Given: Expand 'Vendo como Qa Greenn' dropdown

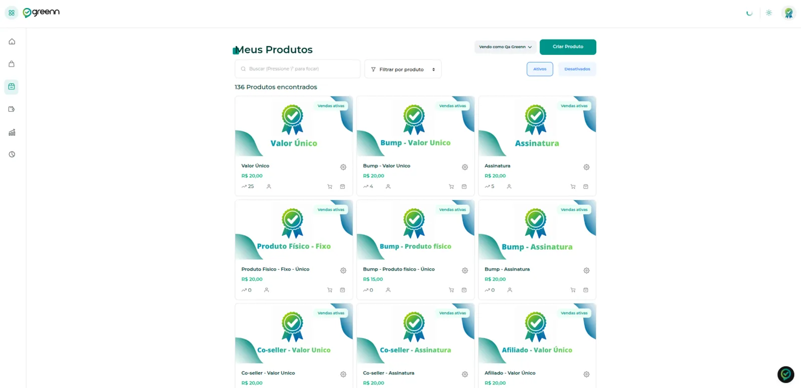Looking at the screenshot, I should point(506,47).
